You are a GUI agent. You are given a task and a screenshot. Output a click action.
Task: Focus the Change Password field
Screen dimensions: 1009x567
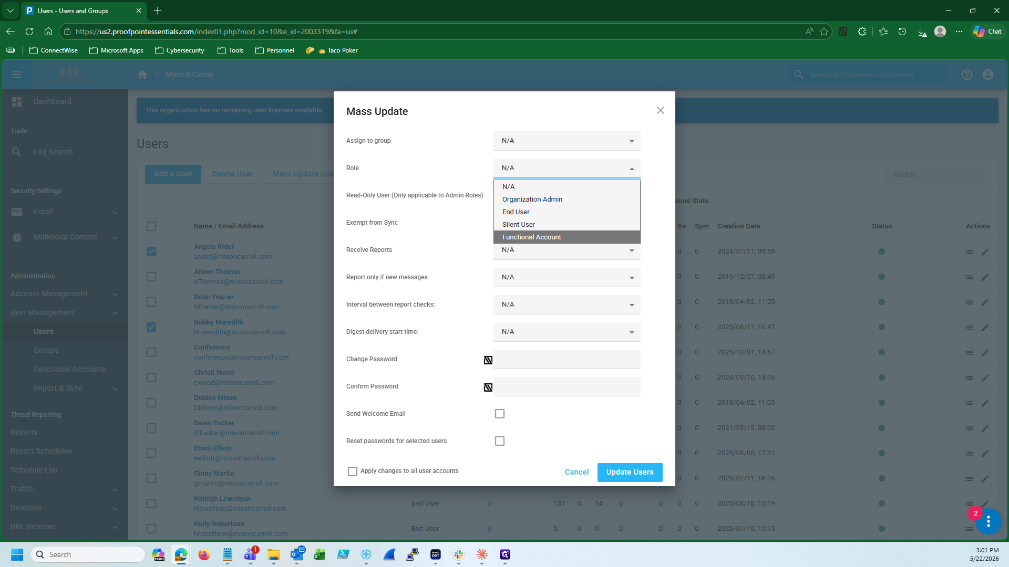tap(567, 359)
